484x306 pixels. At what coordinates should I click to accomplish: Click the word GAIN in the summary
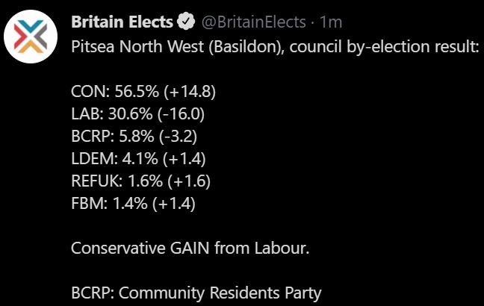[190, 247]
